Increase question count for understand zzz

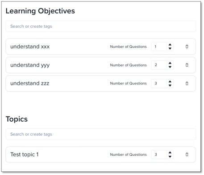pos(170,81)
